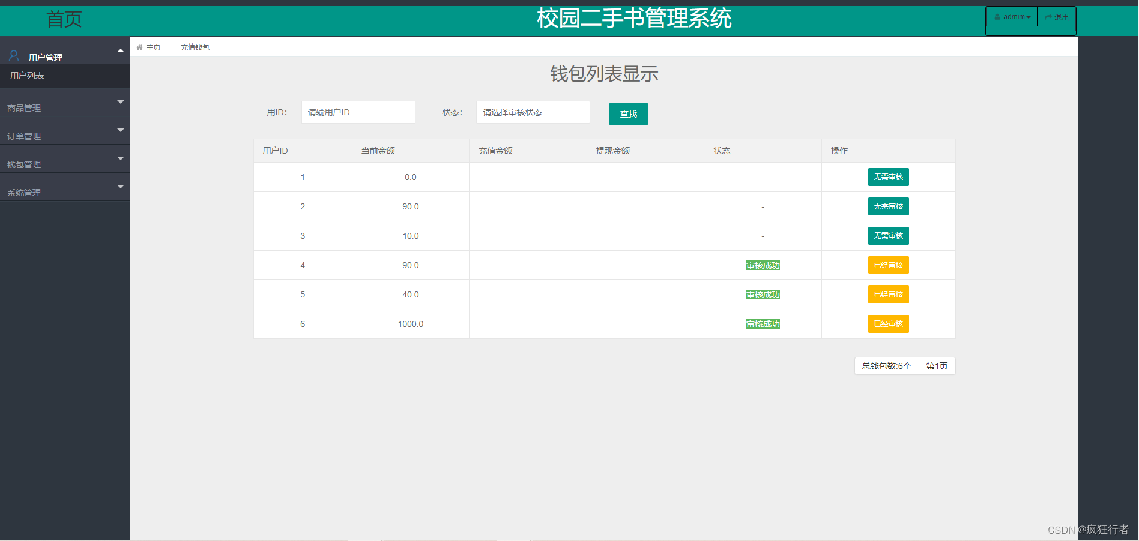Click the 钱包列表显示 page title
Viewport: 1139px width, 541px height.
pos(605,74)
